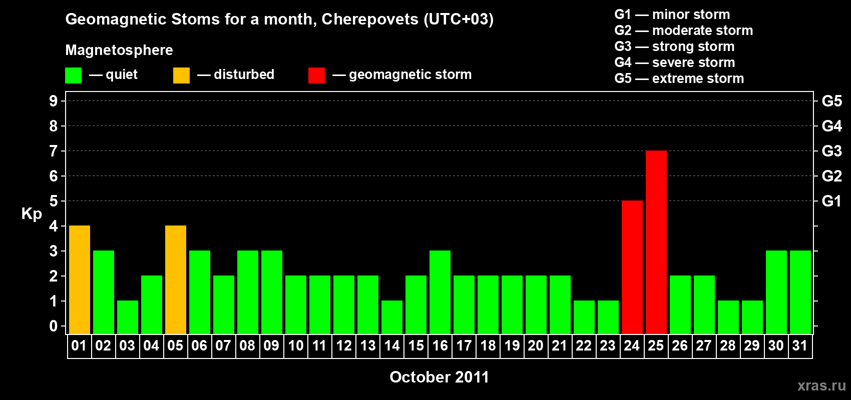Click the '— geomagnetic storm' legend text
The width and height of the screenshot is (851, 400).
[402, 74]
